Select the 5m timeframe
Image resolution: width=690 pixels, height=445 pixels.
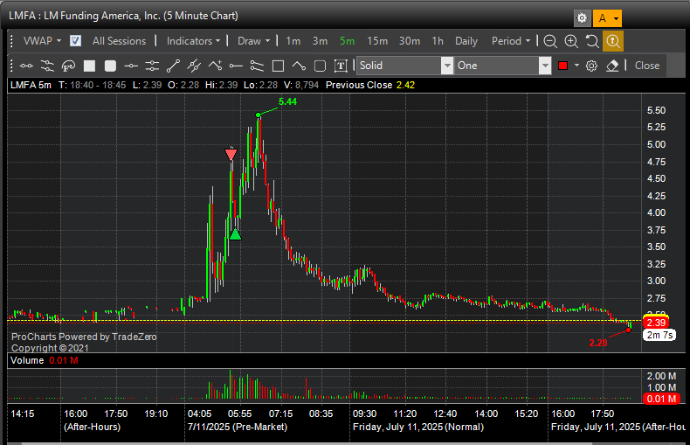click(x=347, y=41)
